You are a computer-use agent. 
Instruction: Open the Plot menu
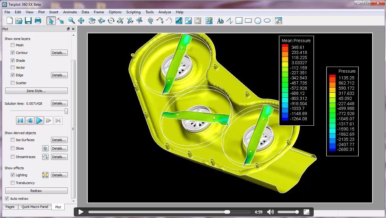41,12
